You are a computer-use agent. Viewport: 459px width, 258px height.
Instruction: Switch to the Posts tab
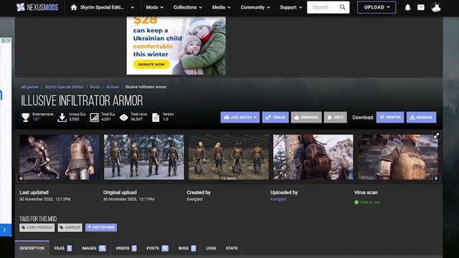tap(157, 249)
